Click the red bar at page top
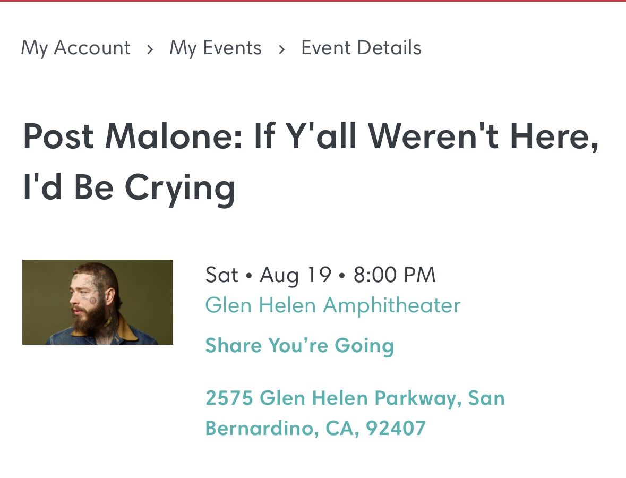The height and width of the screenshot is (478, 626). (x=313, y=1)
